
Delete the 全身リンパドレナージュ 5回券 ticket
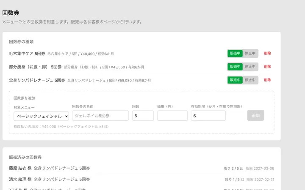[x=267, y=80]
